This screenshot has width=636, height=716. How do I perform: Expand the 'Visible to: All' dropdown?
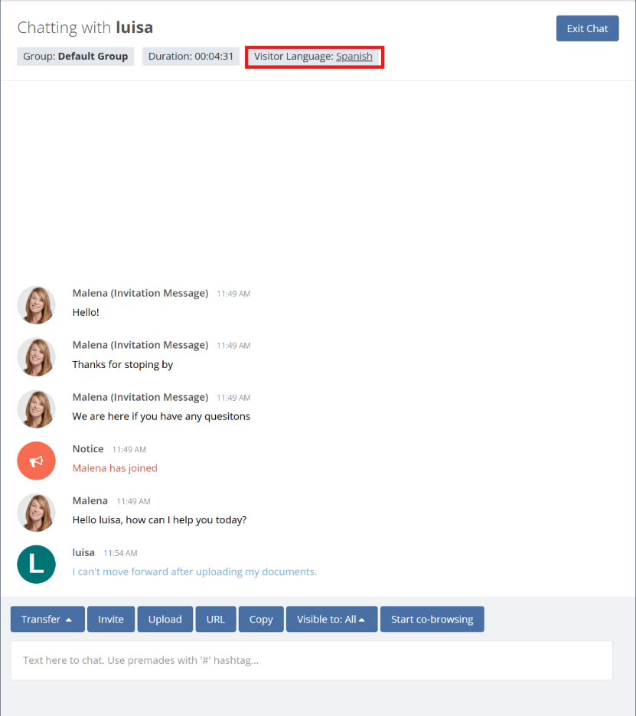pyautogui.click(x=331, y=620)
